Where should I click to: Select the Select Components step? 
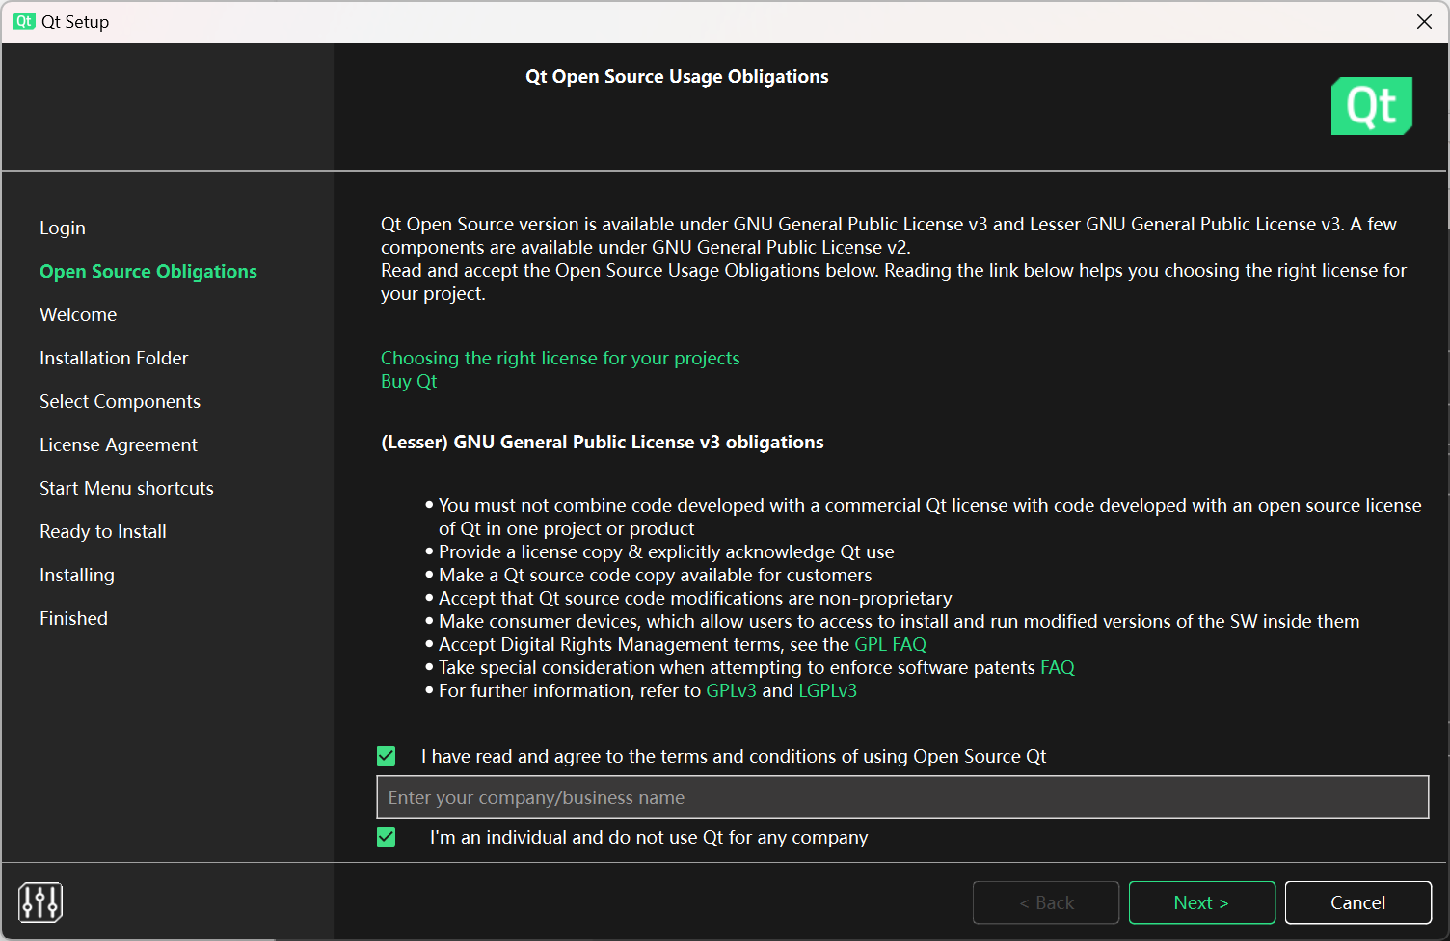[120, 401]
